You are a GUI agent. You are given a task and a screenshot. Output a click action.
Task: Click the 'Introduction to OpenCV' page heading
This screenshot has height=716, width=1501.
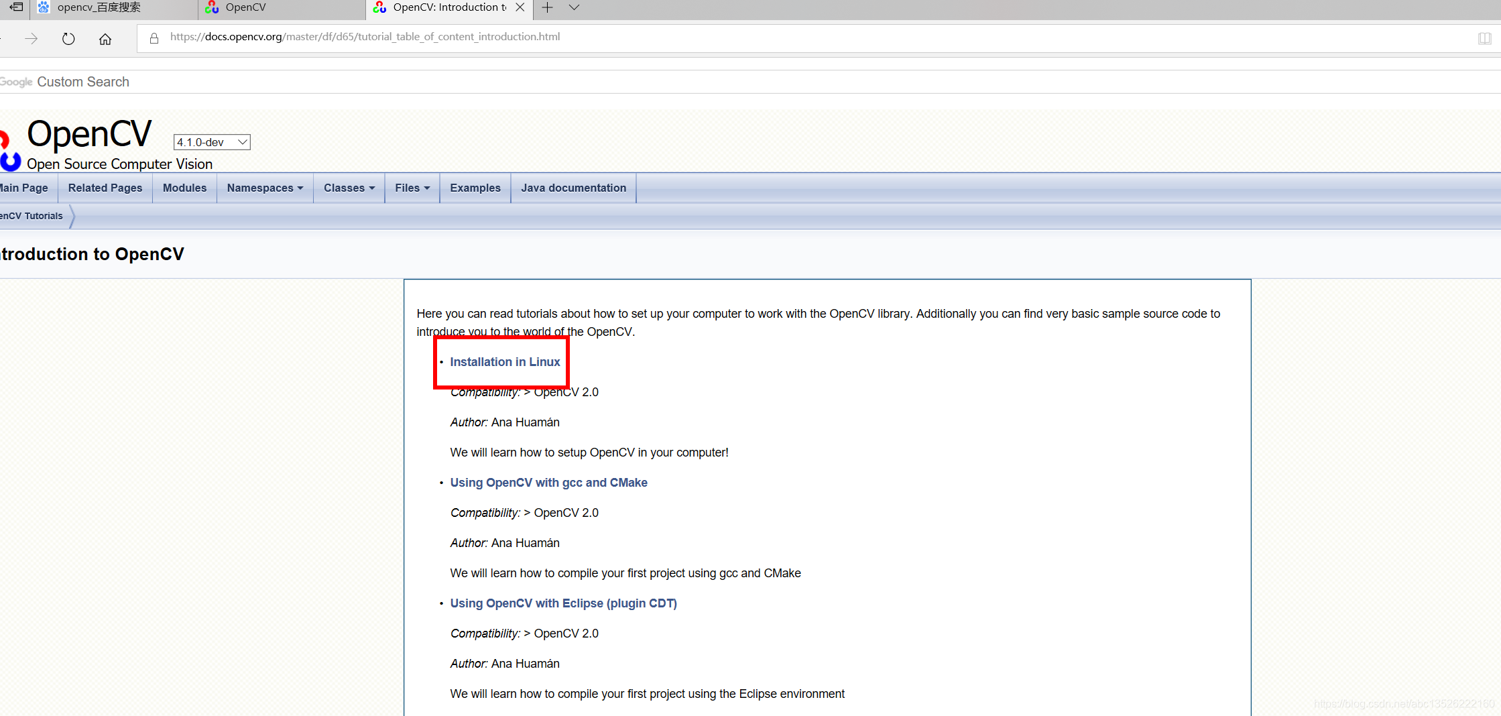tap(92, 254)
